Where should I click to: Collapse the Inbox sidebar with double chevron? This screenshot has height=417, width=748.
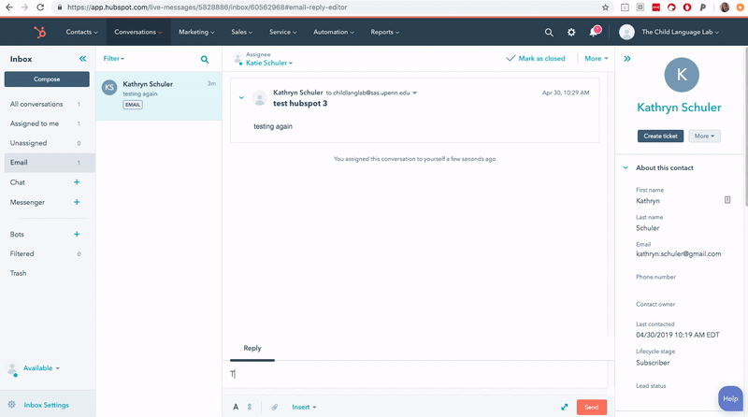(82, 59)
